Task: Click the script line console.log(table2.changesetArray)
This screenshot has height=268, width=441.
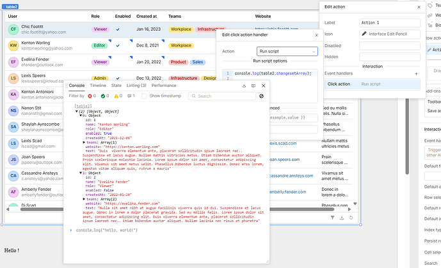Action: (273, 73)
